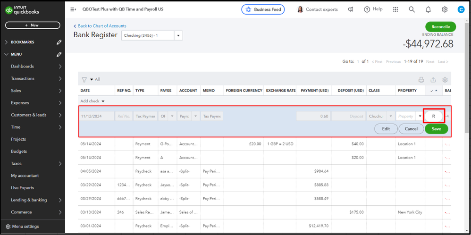Open the settings gear in the top bar
This screenshot has width=471, height=235.
[x=445, y=9]
